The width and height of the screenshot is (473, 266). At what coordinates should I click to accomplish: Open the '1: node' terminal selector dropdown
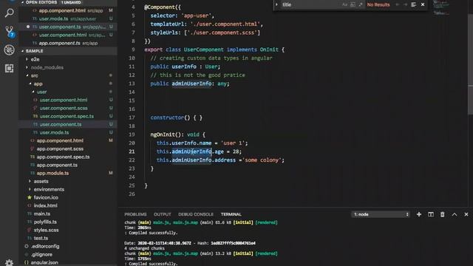pos(381,214)
